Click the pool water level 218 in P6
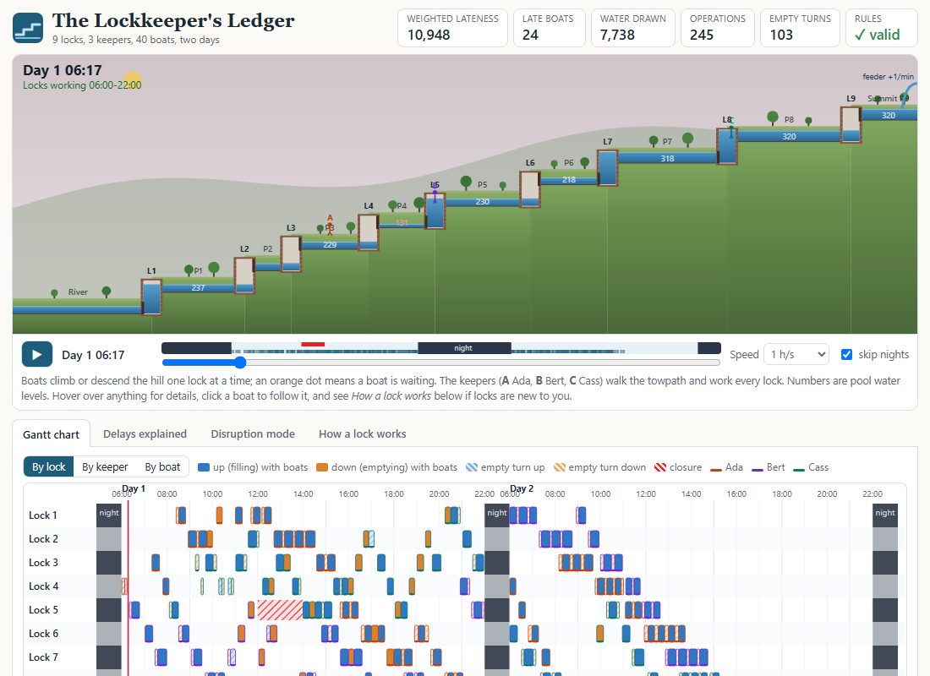The width and height of the screenshot is (930, 676). [x=569, y=180]
